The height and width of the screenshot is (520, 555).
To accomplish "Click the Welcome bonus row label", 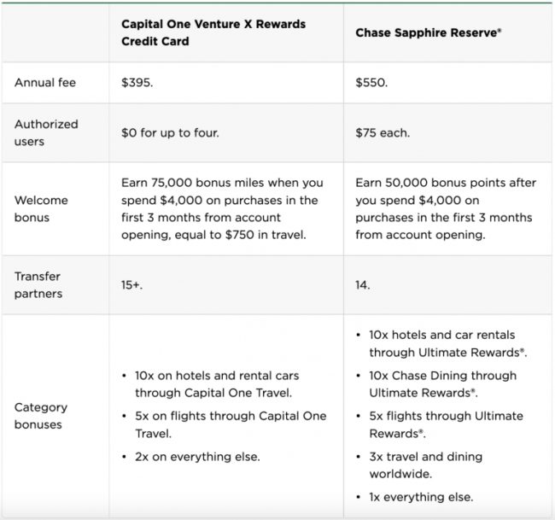I will click(x=41, y=208).
